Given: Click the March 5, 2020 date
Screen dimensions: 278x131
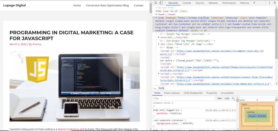Looking at the screenshot, I should click(x=18, y=44).
